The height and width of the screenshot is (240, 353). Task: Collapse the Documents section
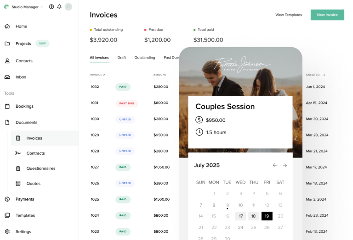pos(26,122)
